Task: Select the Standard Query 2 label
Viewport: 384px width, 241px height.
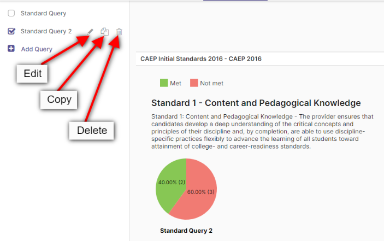Action: pyautogui.click(x=46, y=31)
